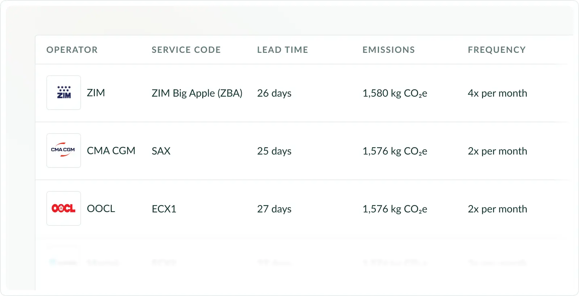Screen dimensions: 579x296
Task: Open the ECX1 service code
Action: [164, 209]
